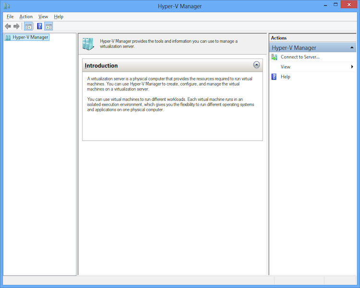Click the Back arrow in the toolbar
360x288 pixels.
click(x=8, y=26)
